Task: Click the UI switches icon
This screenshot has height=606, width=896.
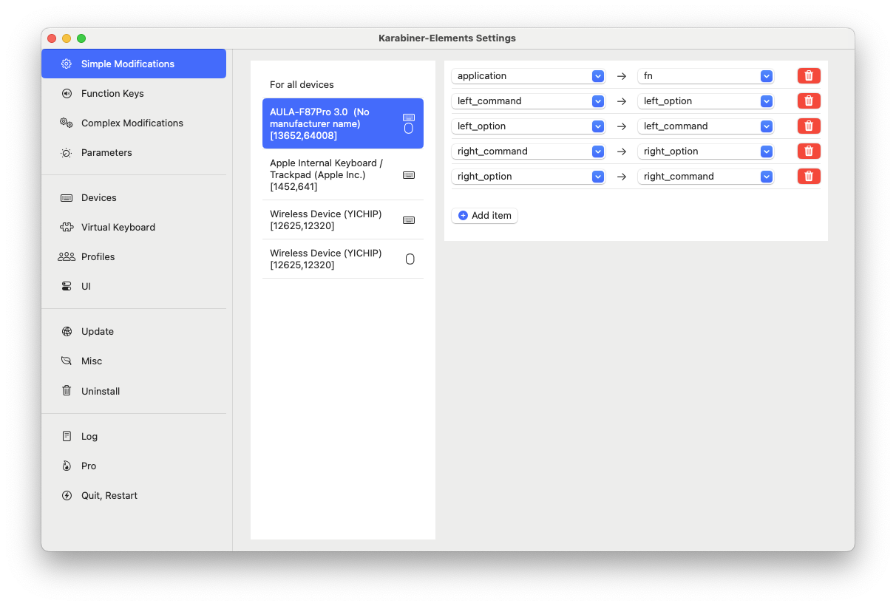Action: pyautogui.click(x=67, y=286)
